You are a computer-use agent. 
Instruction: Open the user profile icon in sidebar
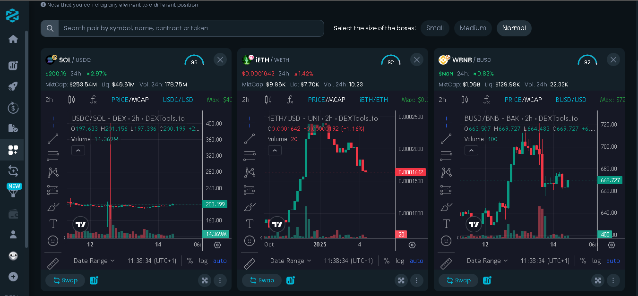[x=13, y=234]
